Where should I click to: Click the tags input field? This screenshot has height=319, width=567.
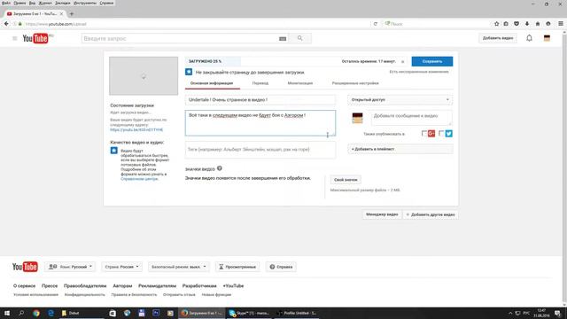point(260,150)
